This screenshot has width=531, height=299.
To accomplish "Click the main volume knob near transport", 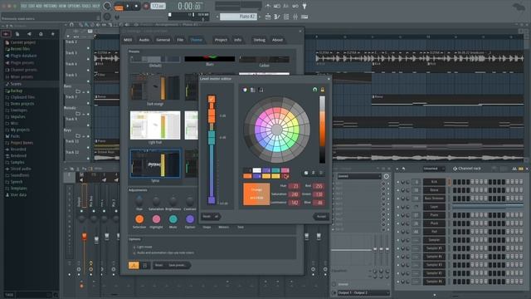I will (107, 6).
